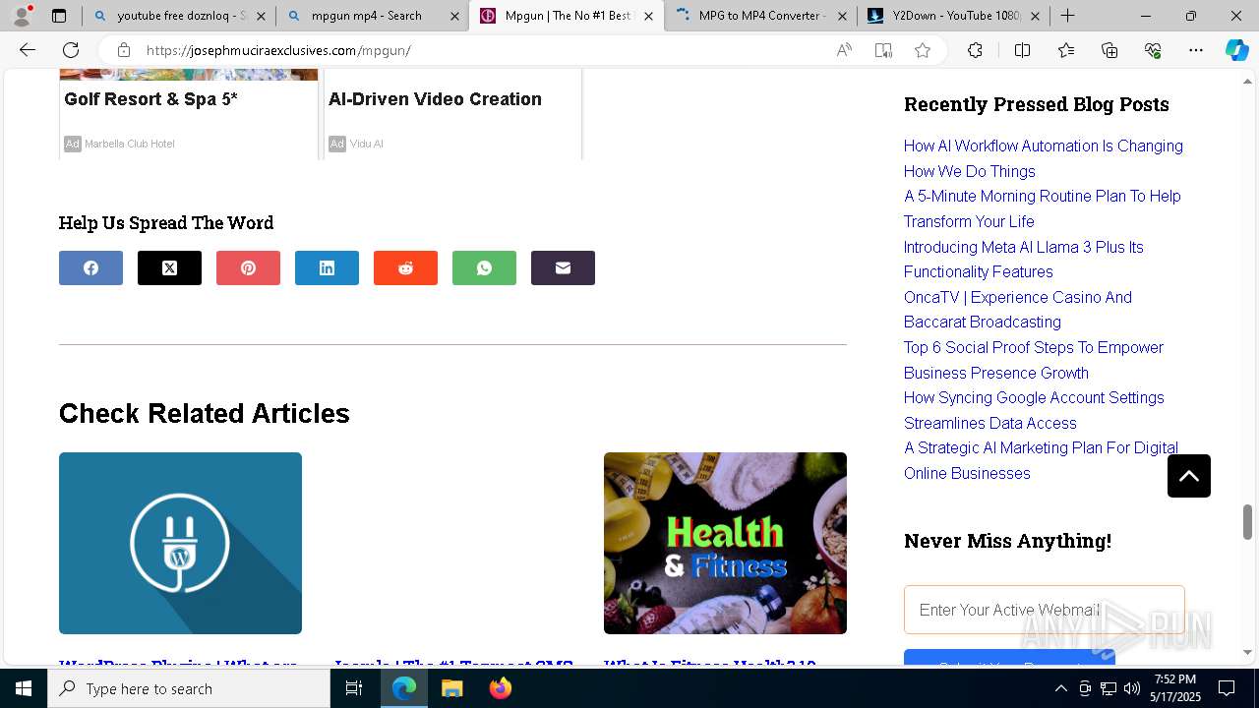1259x708 pixels.
Task: Open the tab actions menu
Action: [59, 16]
